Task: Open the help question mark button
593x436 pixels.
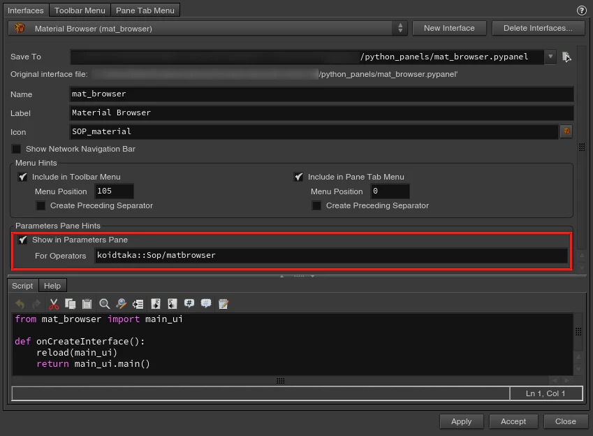Action: point(582,10)
